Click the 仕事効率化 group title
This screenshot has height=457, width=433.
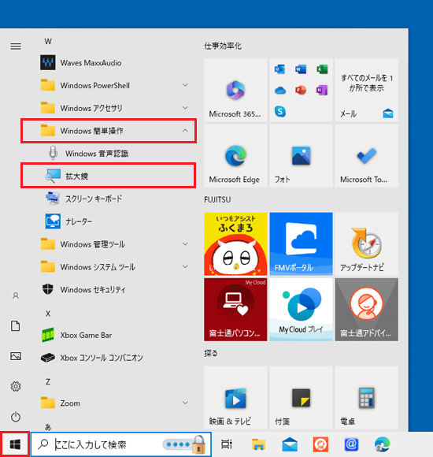[x=223, y=46]
